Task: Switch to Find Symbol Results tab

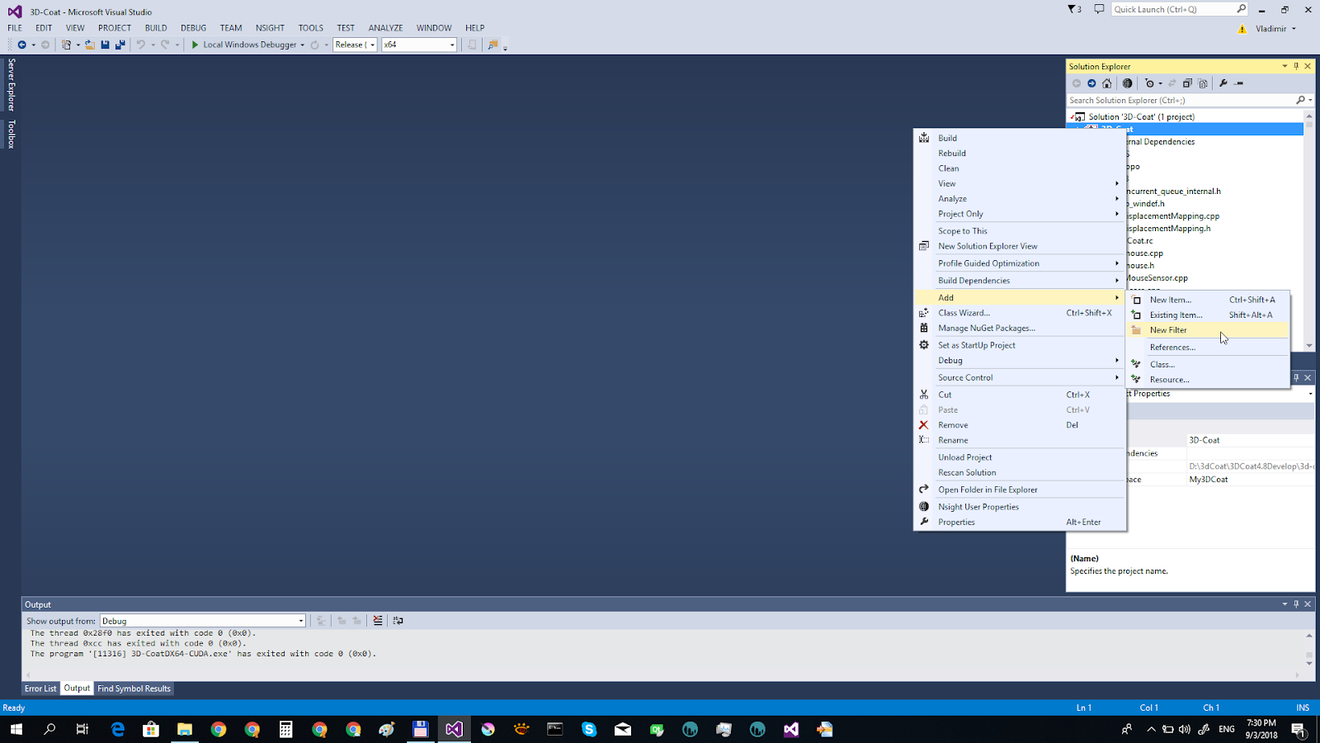Action: 134,689
